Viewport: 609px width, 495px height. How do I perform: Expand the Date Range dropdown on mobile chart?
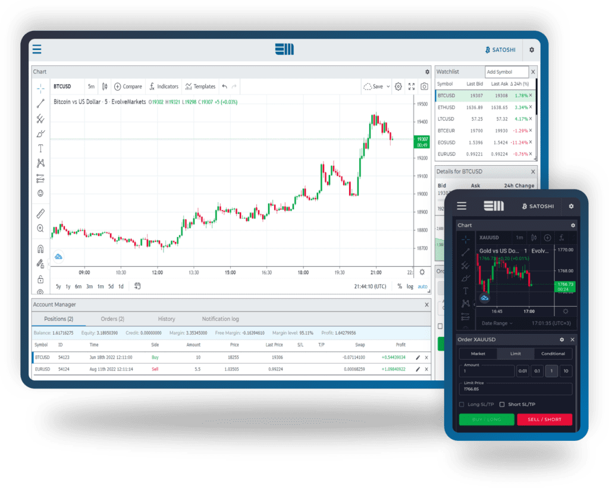tap(498, 323)
